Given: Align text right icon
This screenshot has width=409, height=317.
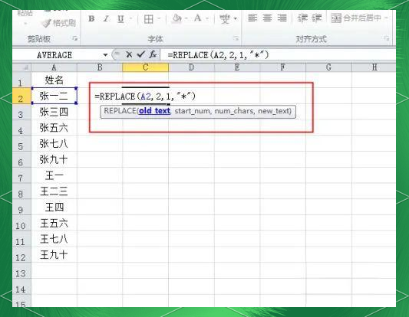Looking at the screenshot, I should tap(282, 18).
